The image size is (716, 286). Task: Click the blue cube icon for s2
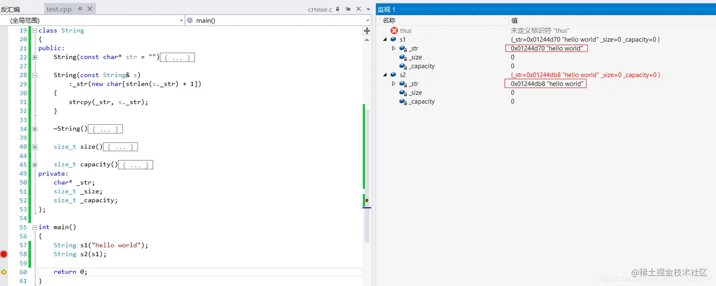tap(394, 75)
